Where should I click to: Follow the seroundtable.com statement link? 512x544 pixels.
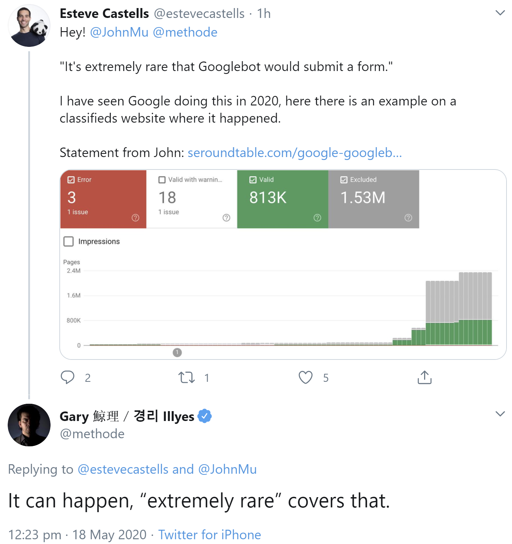[295, 153]
